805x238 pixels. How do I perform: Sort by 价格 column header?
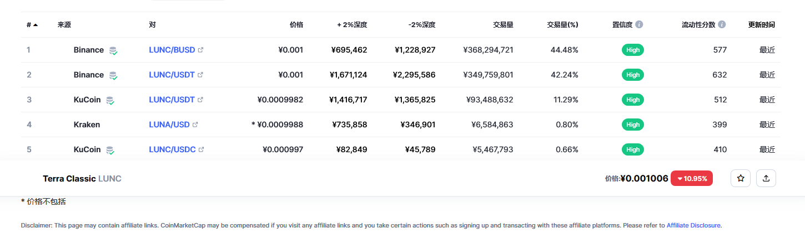296,25
